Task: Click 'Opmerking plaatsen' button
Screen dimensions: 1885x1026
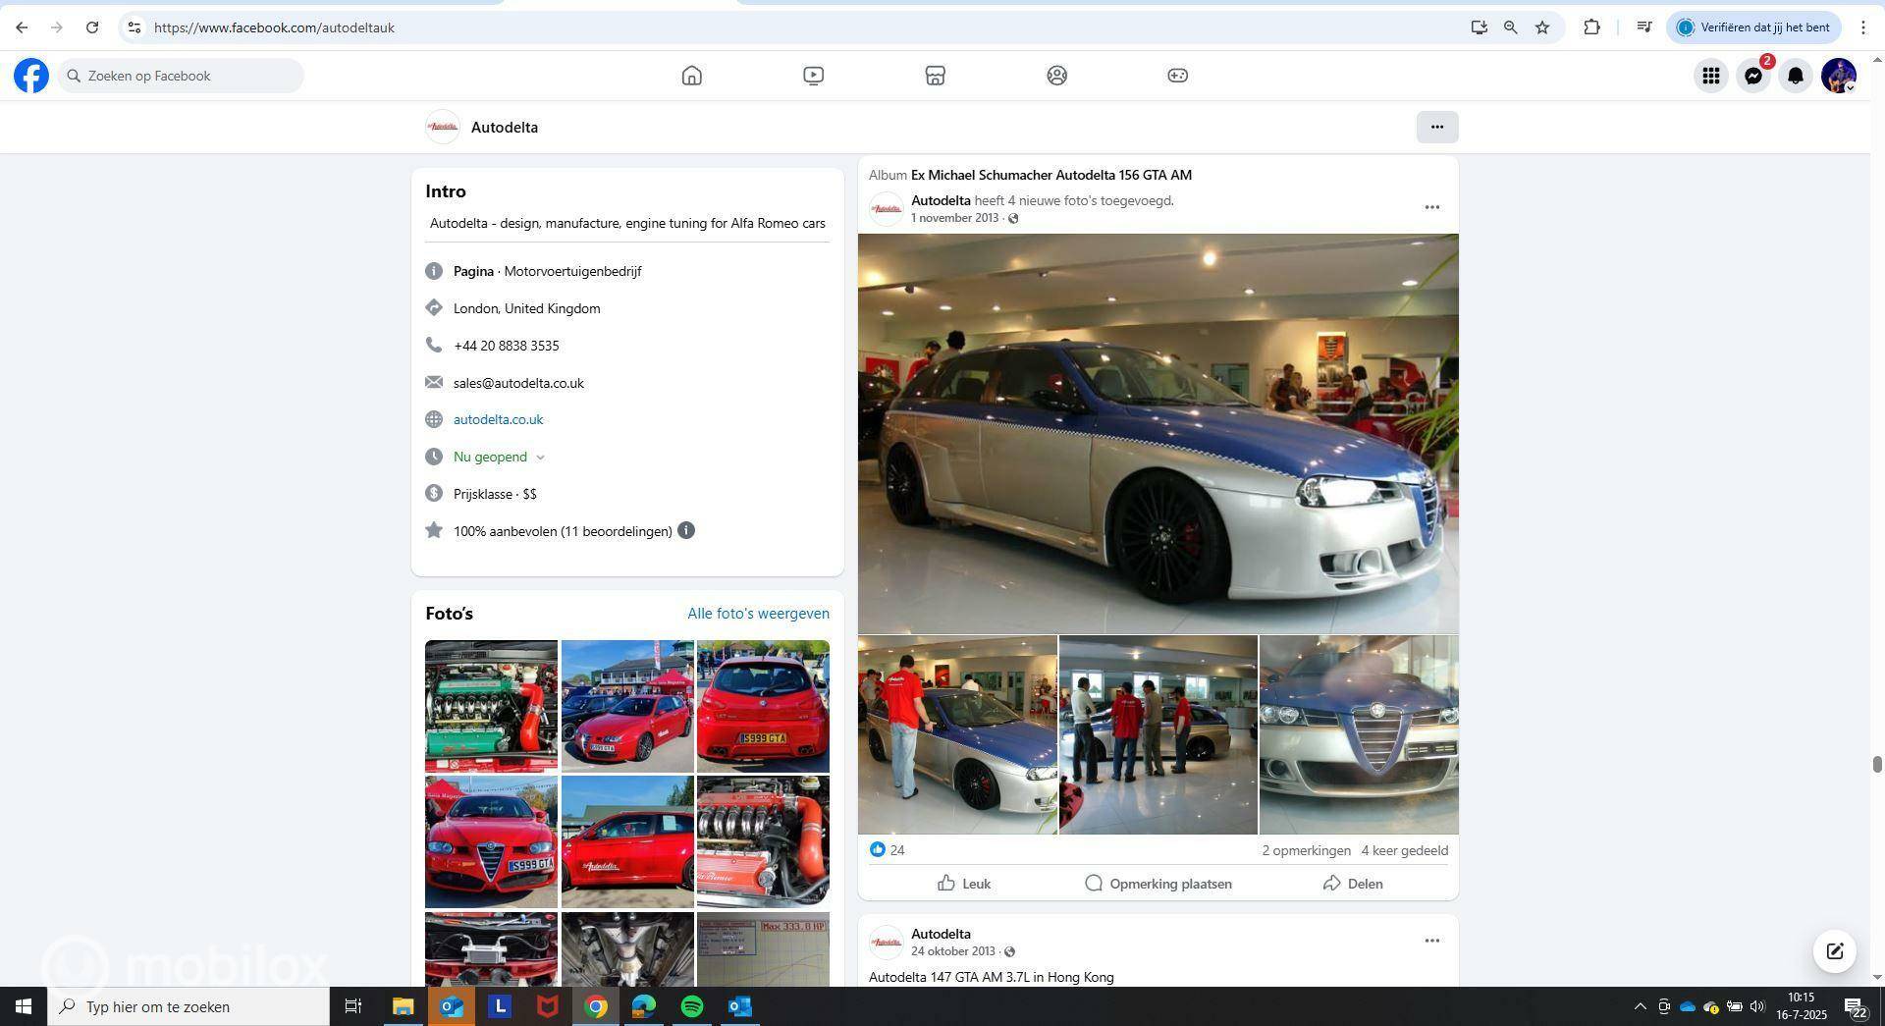Action: tap(1158, 884)
